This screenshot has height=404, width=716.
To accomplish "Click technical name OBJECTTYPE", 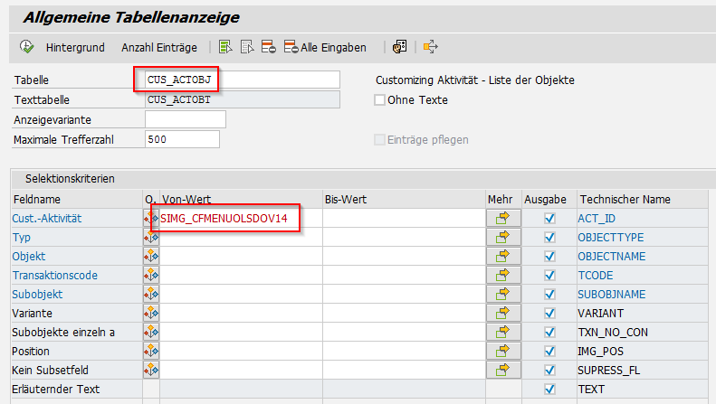I will coord(610,238).
